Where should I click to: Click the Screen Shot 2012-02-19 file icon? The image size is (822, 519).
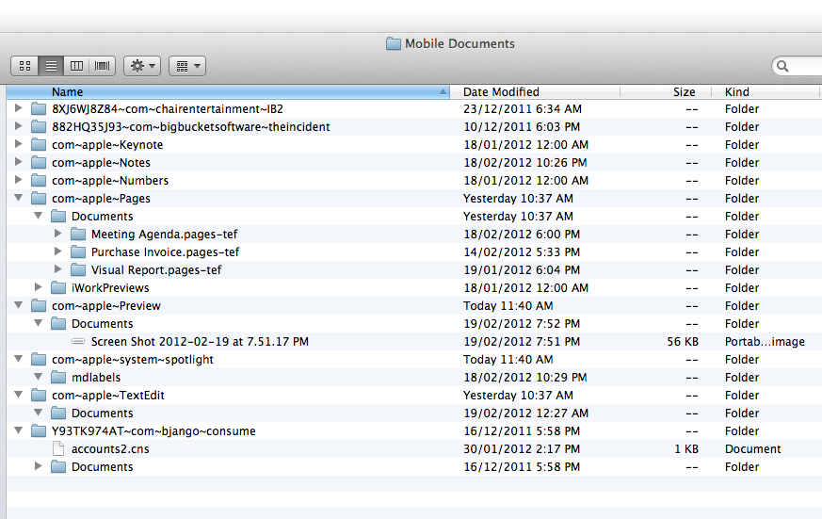pos(78,341)
